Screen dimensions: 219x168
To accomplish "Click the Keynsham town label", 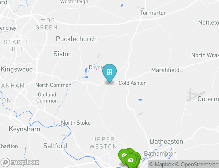I will click(x=24, y=129).
